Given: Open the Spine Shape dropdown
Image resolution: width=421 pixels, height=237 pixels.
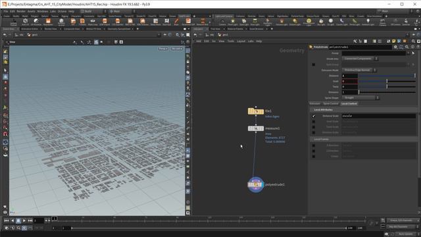Looking at the screenshot, I should tap(360, 98).
